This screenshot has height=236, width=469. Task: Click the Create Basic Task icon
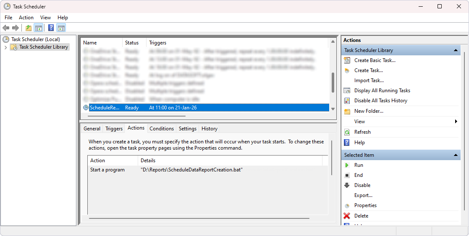tap(347, 60)
